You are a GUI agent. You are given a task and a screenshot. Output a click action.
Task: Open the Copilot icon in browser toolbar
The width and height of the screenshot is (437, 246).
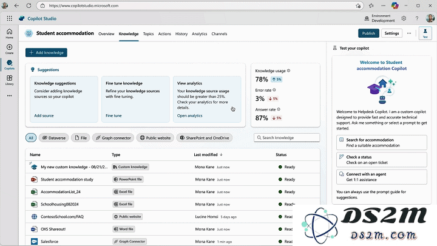tap(395, 5)
